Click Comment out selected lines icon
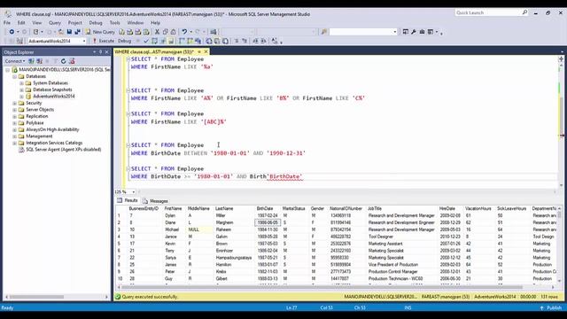 coord(237,41)
